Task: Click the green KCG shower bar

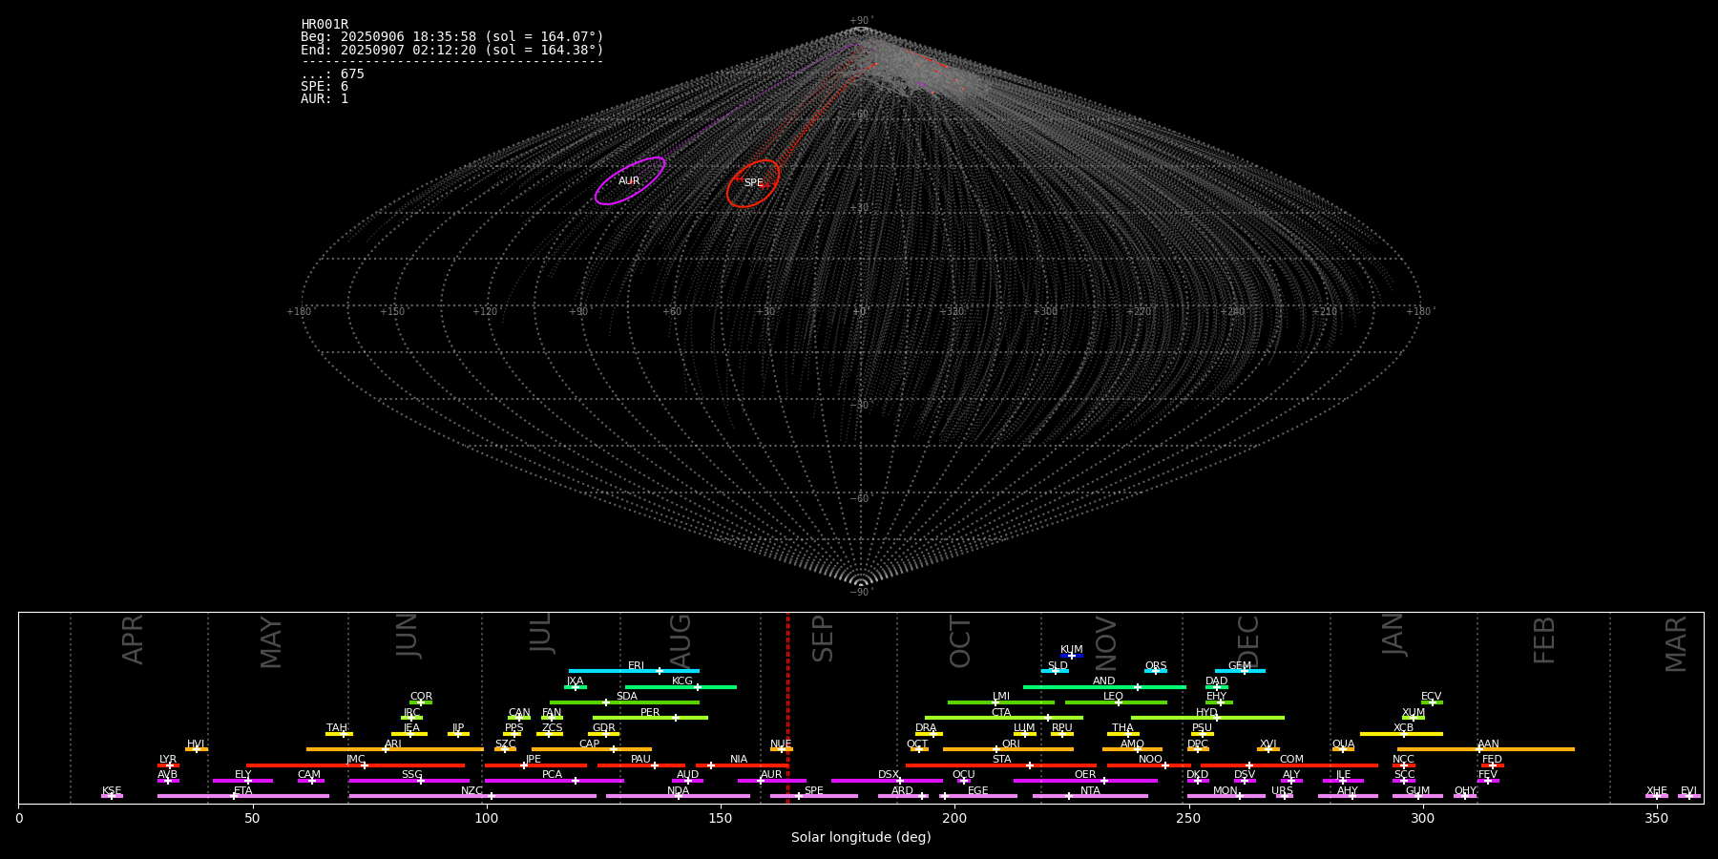Action: click(681, 686)
